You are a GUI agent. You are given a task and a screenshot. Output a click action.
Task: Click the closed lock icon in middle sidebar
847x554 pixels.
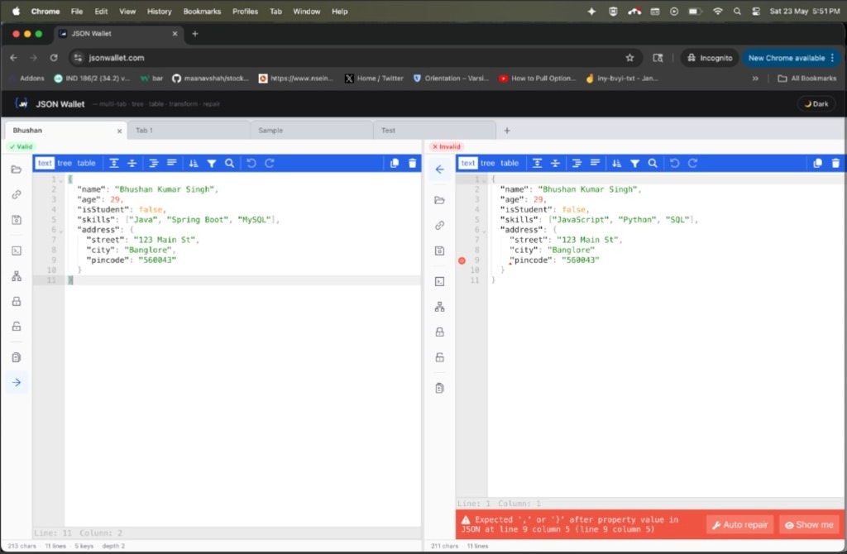tap(440, 332)
